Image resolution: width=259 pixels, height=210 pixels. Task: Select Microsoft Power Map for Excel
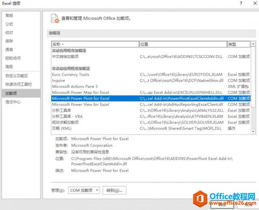click(x=151, y=92)
